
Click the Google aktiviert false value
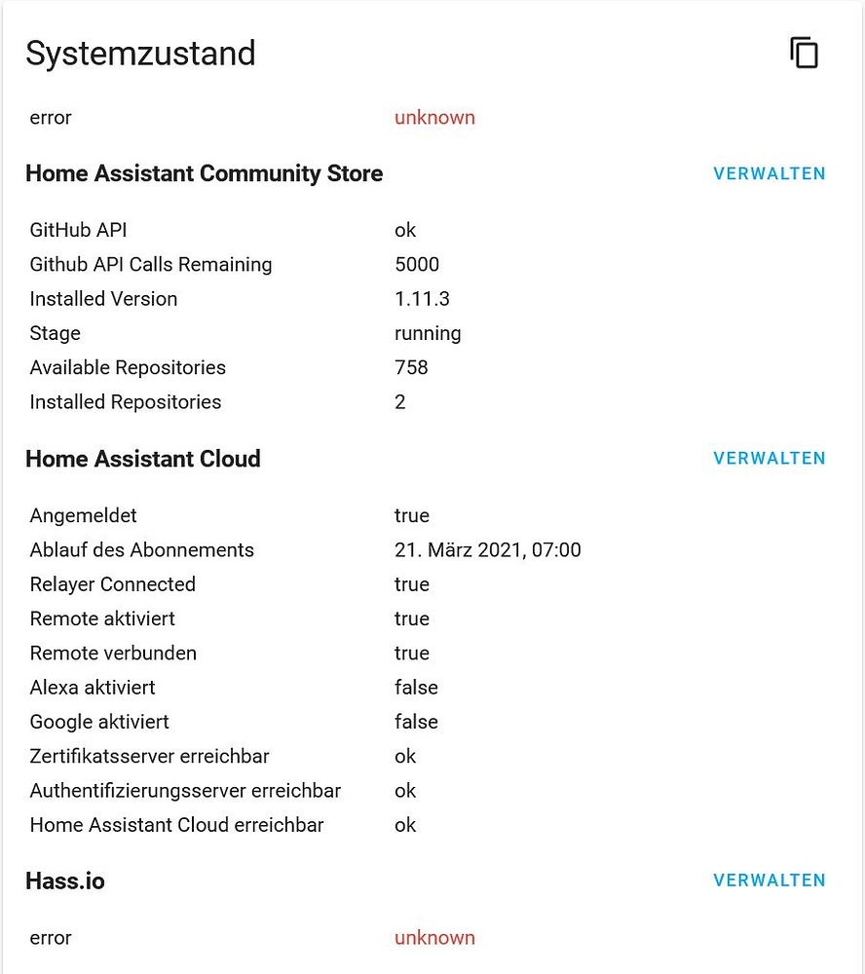(416, 722)
